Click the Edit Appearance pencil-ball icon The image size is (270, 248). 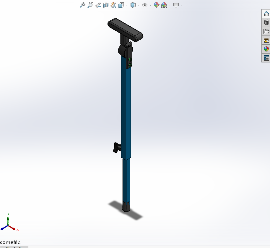pos(156,5)
